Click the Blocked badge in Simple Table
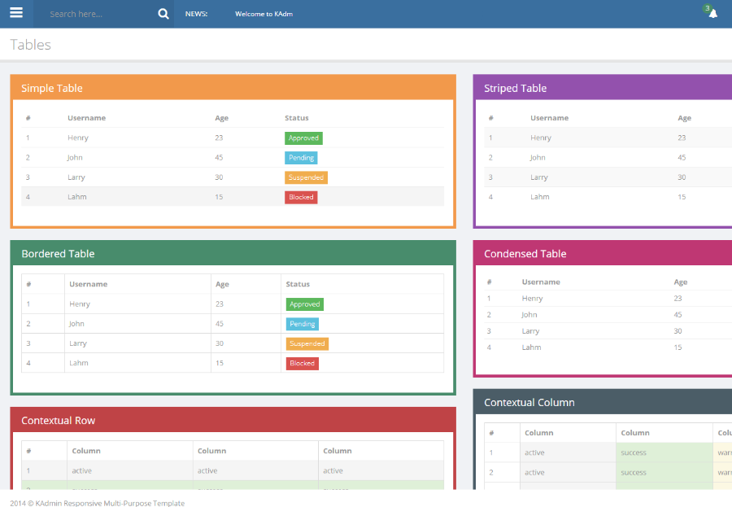This screenshot has height=507, width=732. [301, 197]
